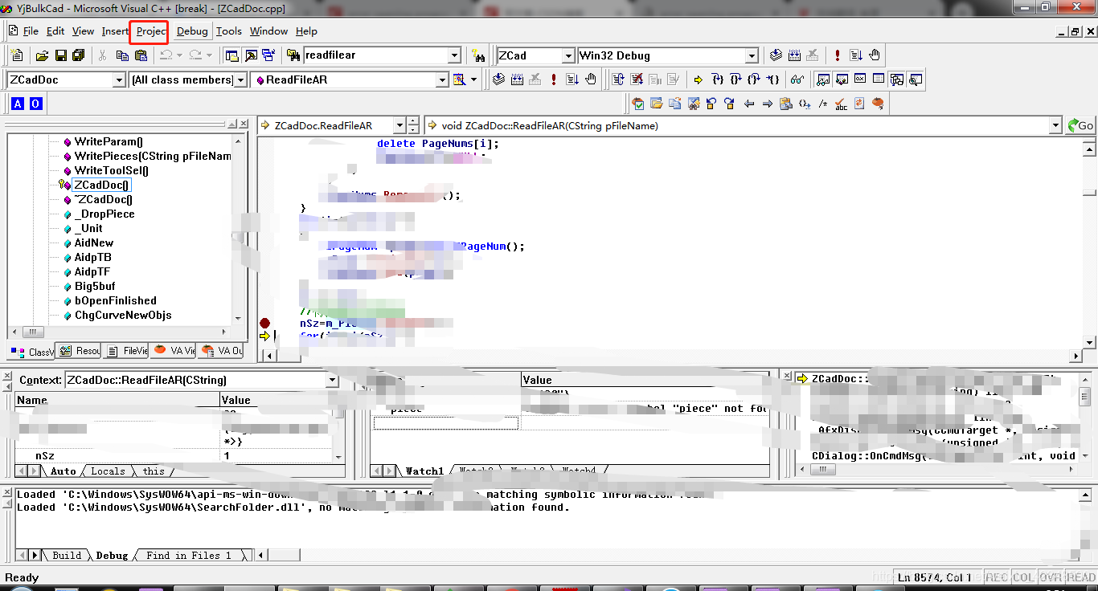Open the Find in Files binoculars icon

tap(480, 57)
